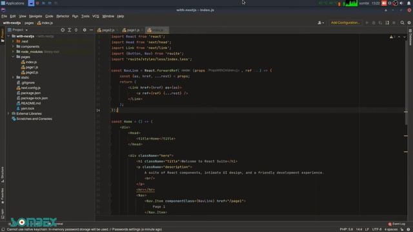Click Add Configuration button
This screenshot has height=232, width=413.
pos(345,23)
